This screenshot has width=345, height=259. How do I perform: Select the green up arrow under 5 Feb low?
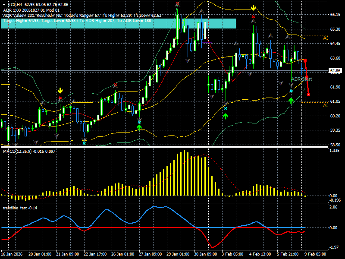(291, 101)
